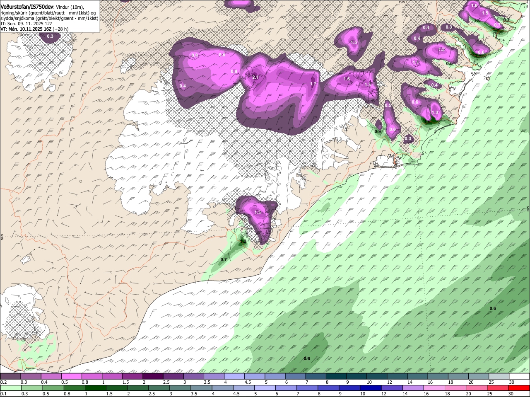
Task: Click the 0.7 value on the southern green rain patch
Action: pyautogui.click(x=224, y=259)
